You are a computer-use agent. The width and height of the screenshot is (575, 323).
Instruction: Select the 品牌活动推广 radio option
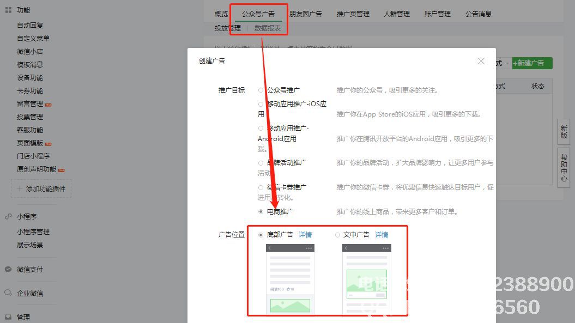click(261, 163)
